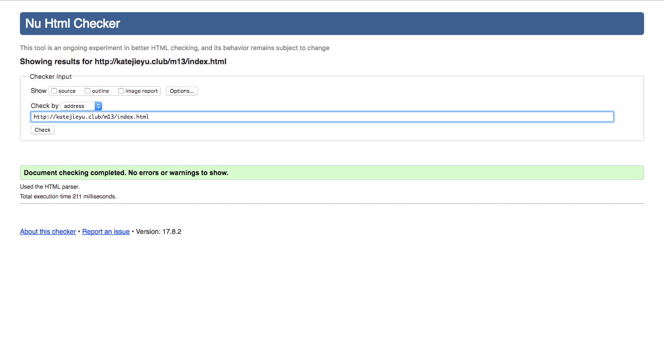Click the Nu Html Checker heading
Viewport: 664px width, 338px height.
pos(73,23)
